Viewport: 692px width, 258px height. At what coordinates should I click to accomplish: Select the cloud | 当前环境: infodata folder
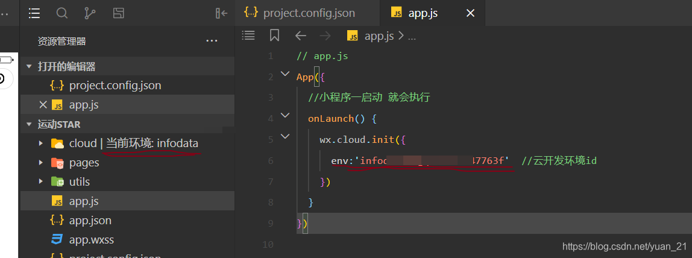(x=134, y=143)
